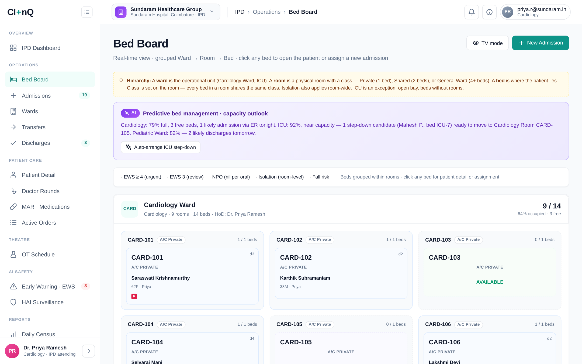The width and height of the screenshot is (582, 364).
Task: Click Auto-arrange ICU step-down button
Action: [x=161, y=147]
